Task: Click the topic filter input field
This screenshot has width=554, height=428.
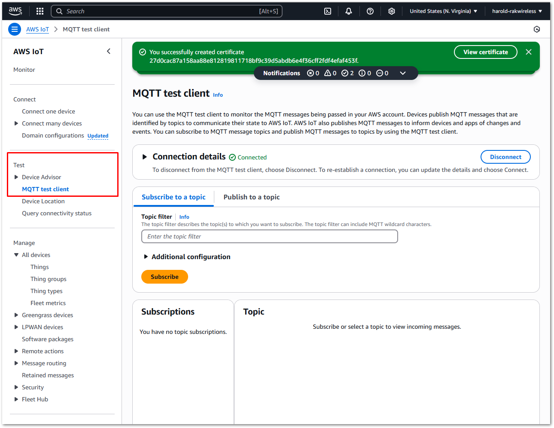Action: tap(269, 236)
